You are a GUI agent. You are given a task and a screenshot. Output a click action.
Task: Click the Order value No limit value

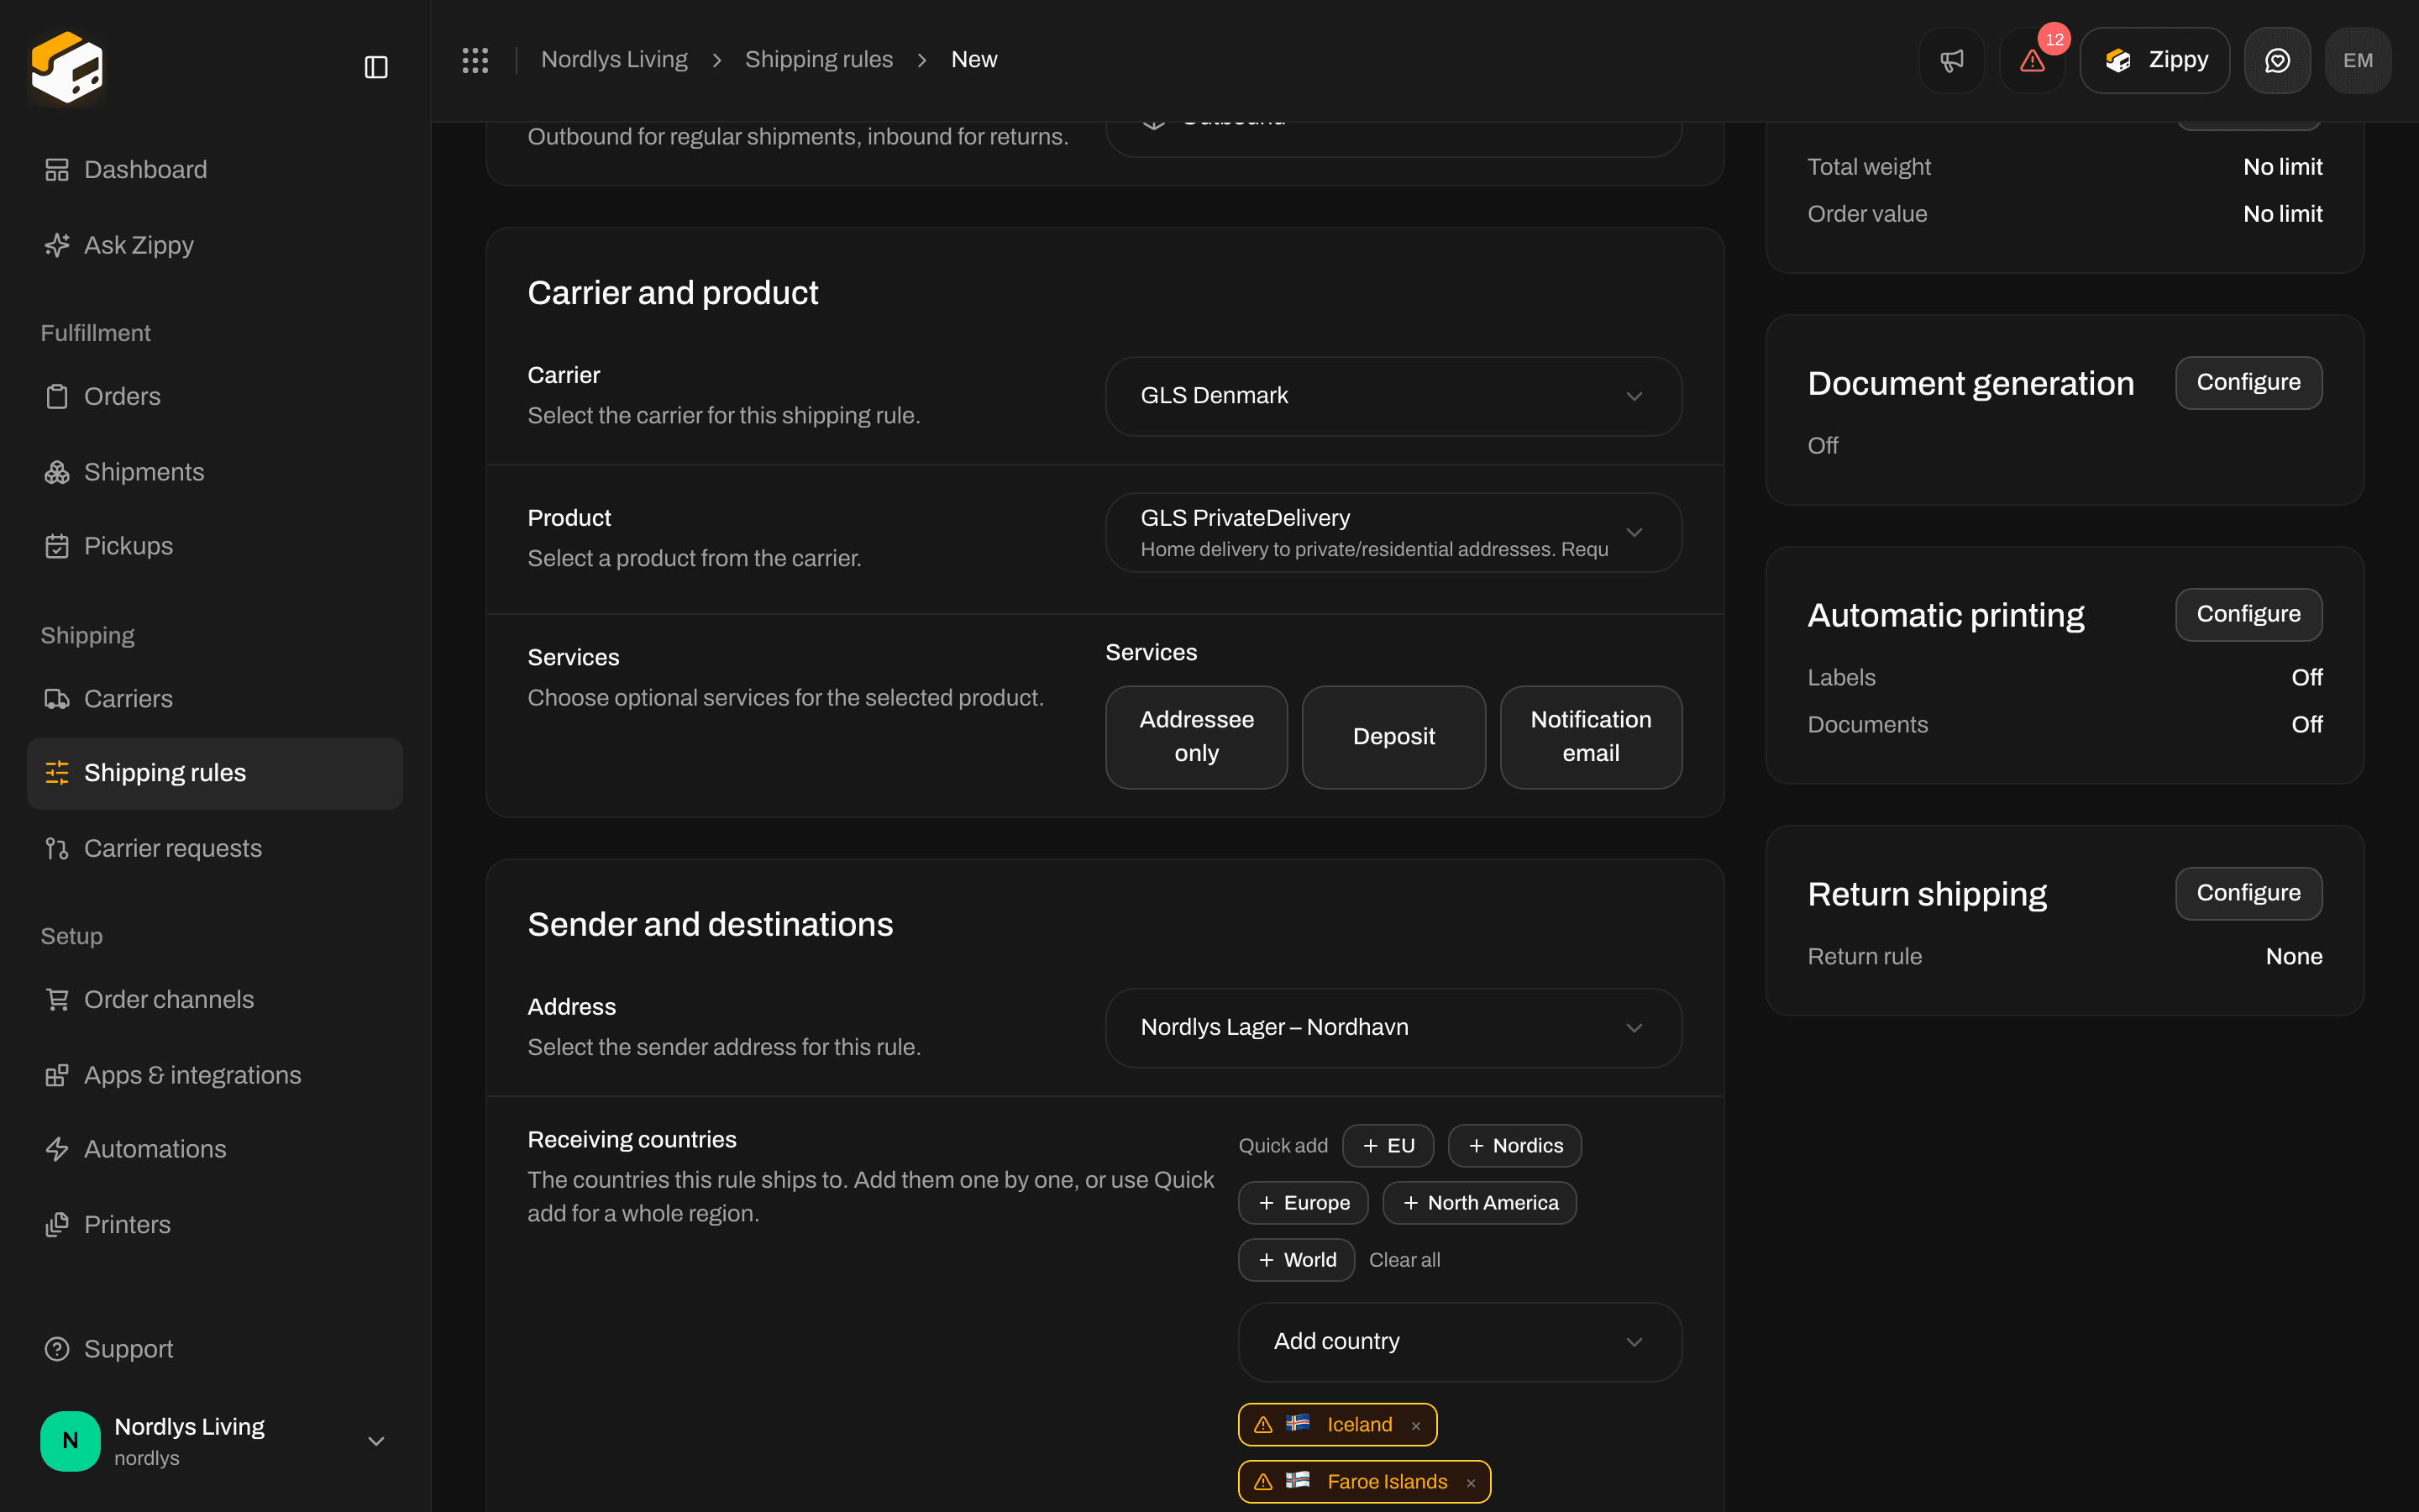2282,214
